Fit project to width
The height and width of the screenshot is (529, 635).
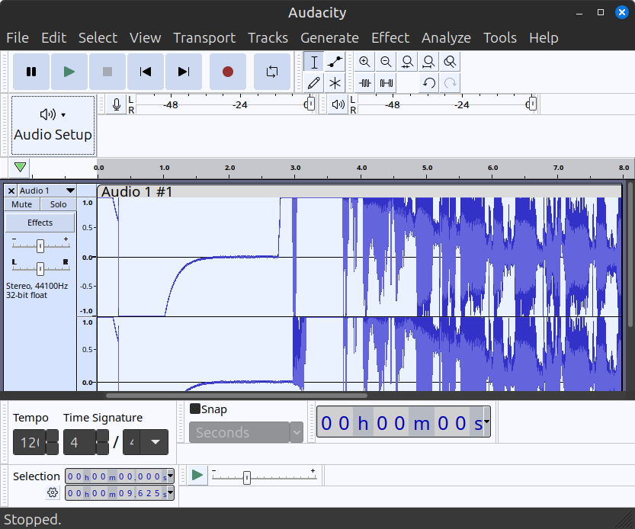click(428, 62)
